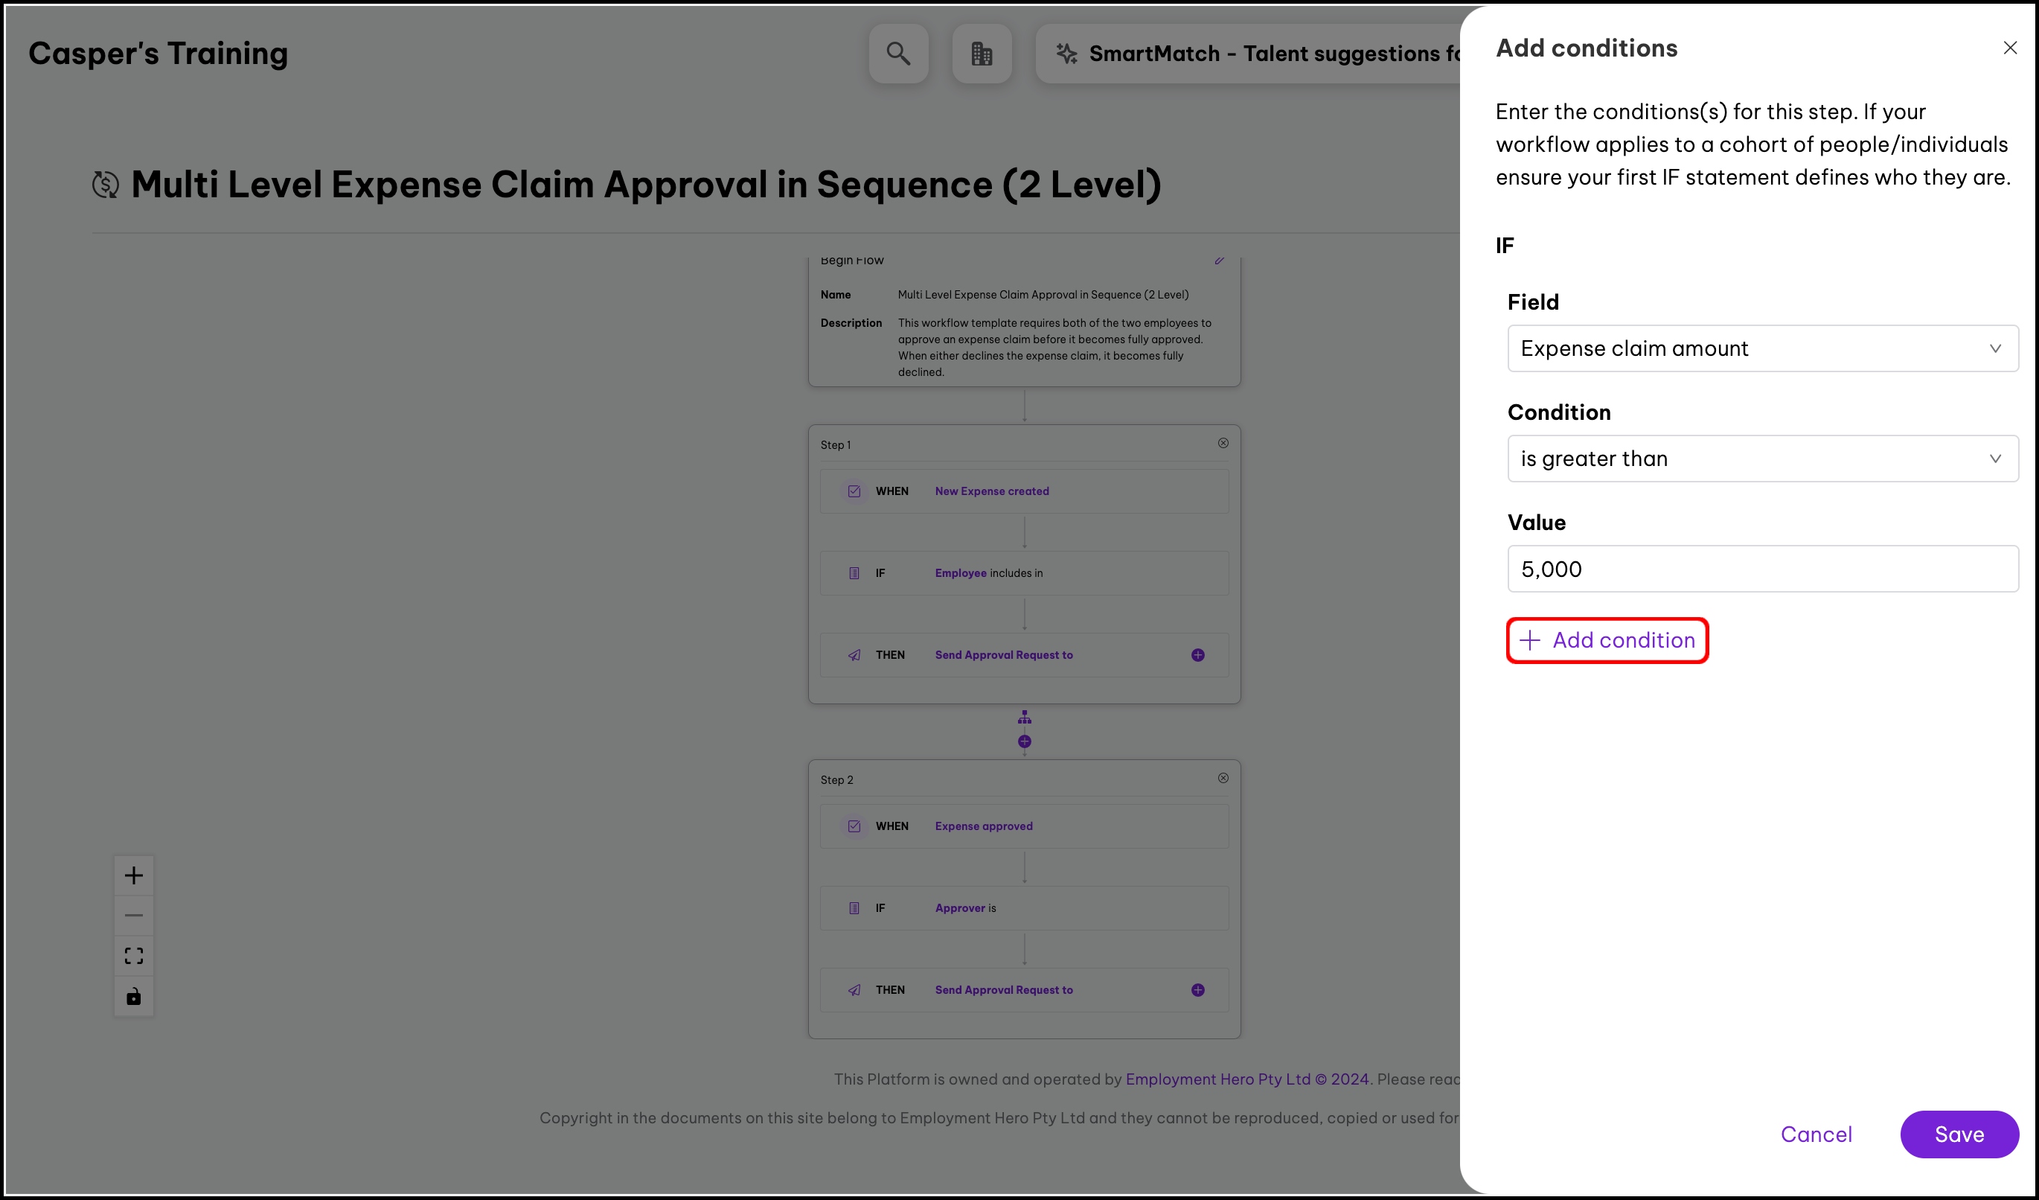Click Add condition button
This screenshot has width=2039, height=1200.
coord(1607,641)
